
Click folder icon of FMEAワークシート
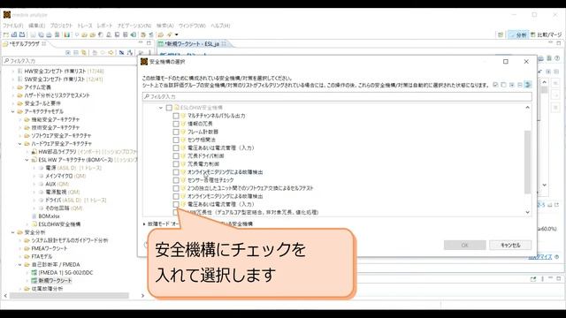click(x=27, y=248)
